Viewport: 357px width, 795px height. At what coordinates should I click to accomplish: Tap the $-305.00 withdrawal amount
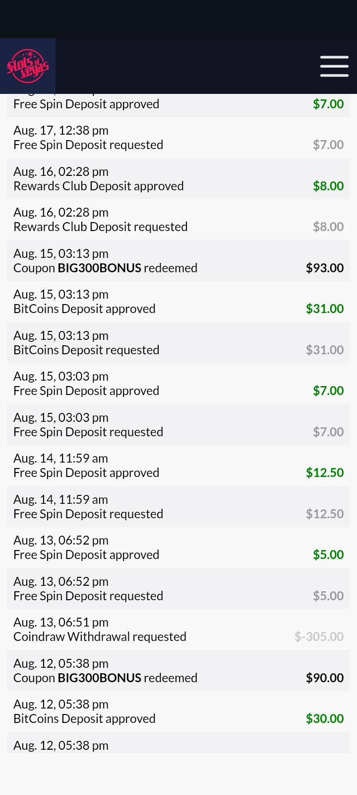tap(319, 636)
